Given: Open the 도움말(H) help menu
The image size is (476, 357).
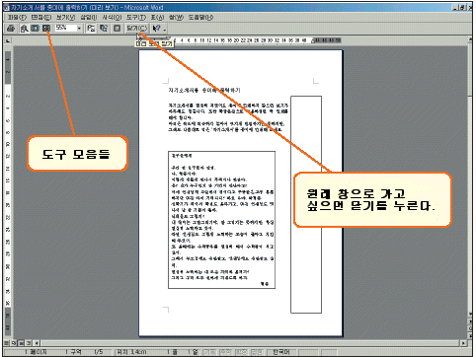Looking at the screenshot, I should tap(200, 17).
